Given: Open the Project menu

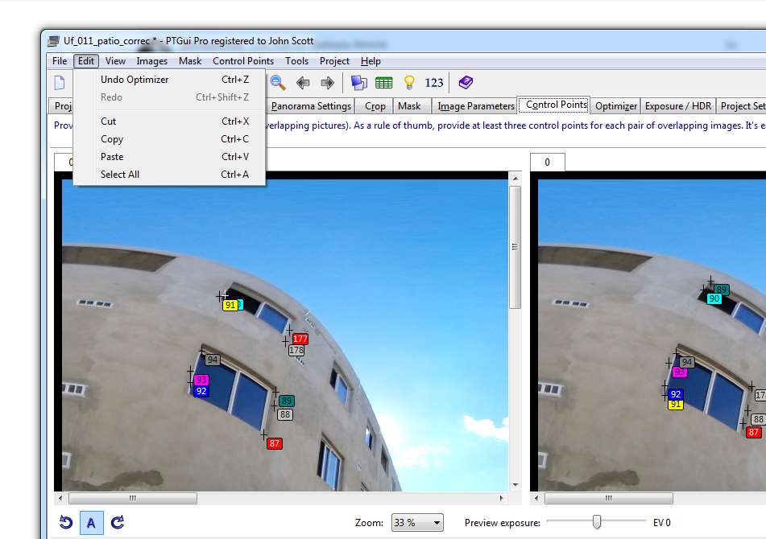Looking at the screenshot, I should (334, 61).
